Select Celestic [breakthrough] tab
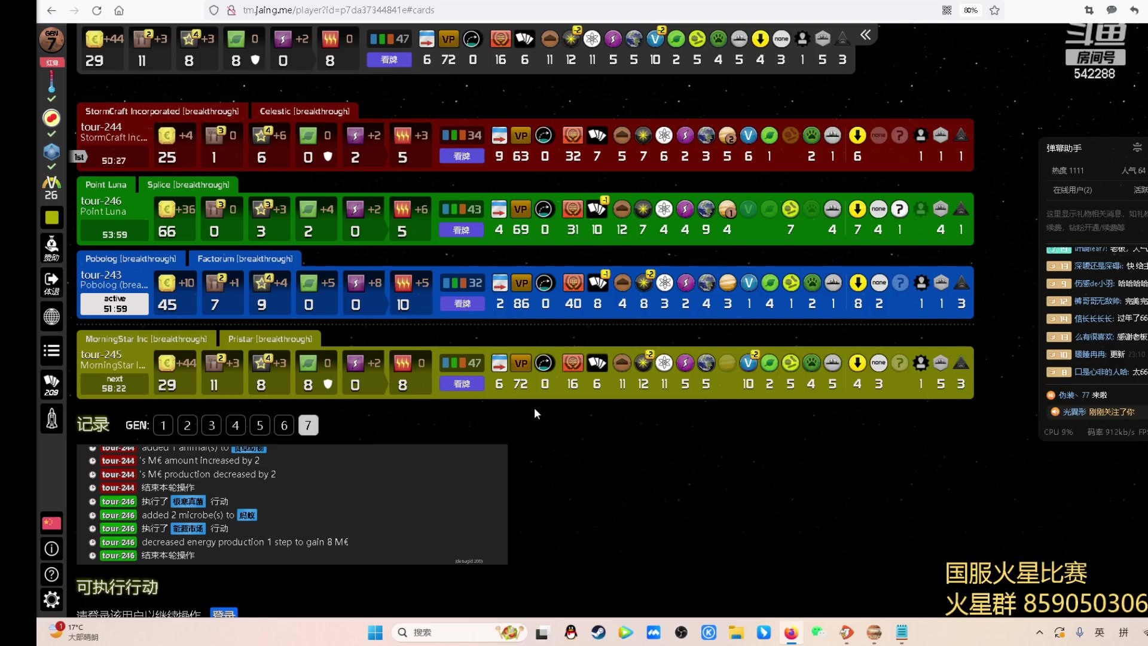 tap(304, 111)
